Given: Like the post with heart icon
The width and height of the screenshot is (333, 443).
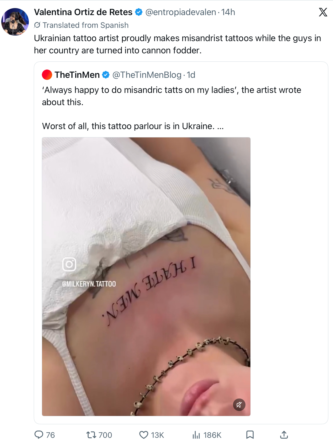Looking at the screenshot, I should coord(144,435).
